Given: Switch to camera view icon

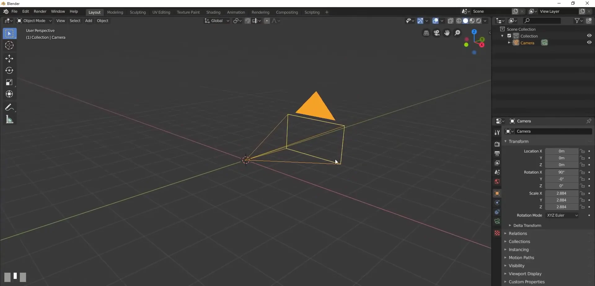Looking at the screenshot, I should (437, 33).
